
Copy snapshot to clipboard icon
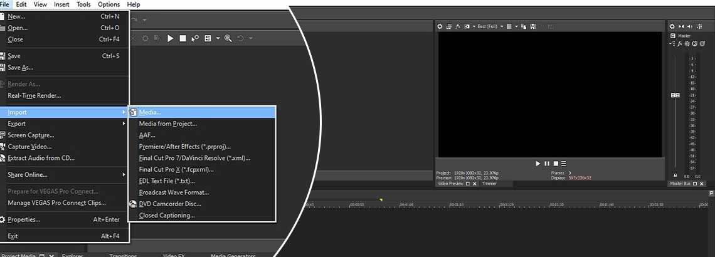[x=524, y=26]
